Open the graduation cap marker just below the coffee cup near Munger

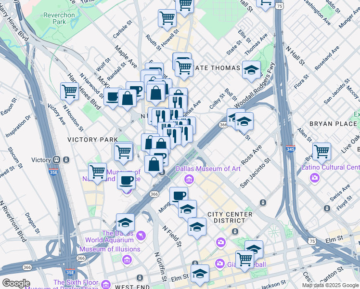[x=187, y=209]
